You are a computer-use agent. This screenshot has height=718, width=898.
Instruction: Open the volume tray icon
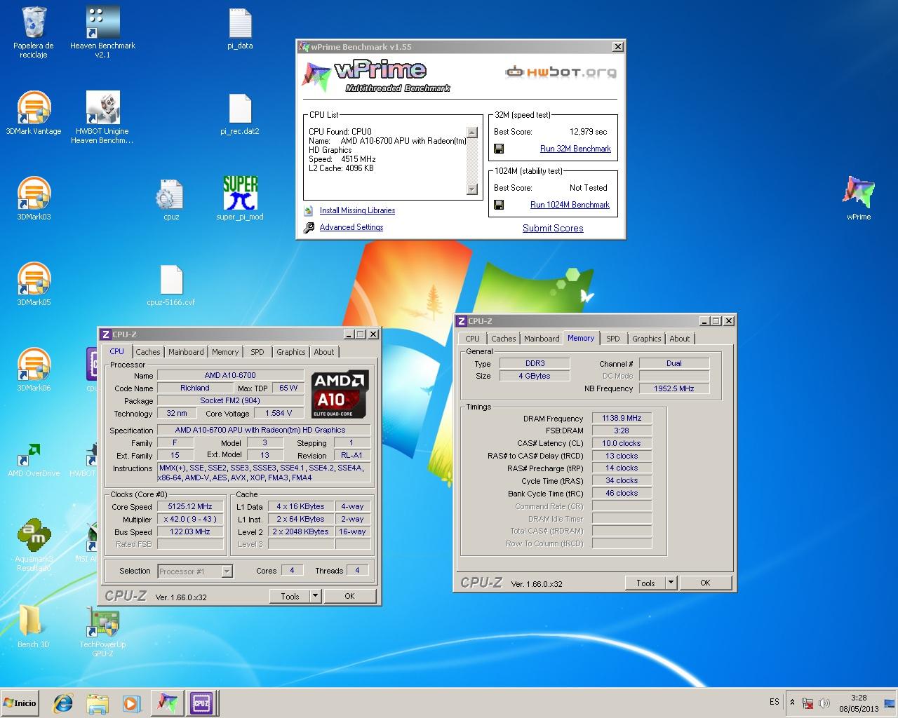(x=824, y=703)
